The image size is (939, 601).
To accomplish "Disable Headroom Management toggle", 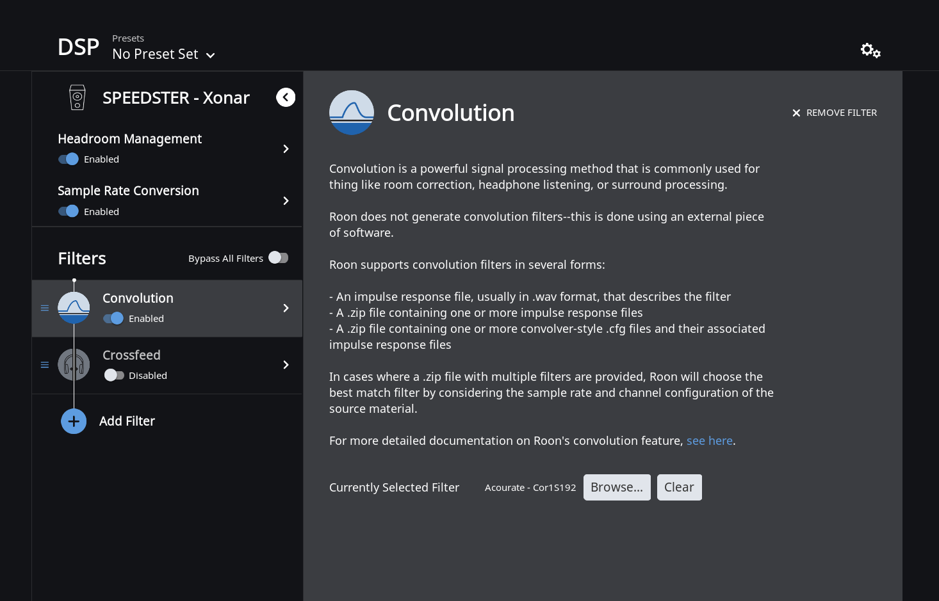I will tap(69, 159).
